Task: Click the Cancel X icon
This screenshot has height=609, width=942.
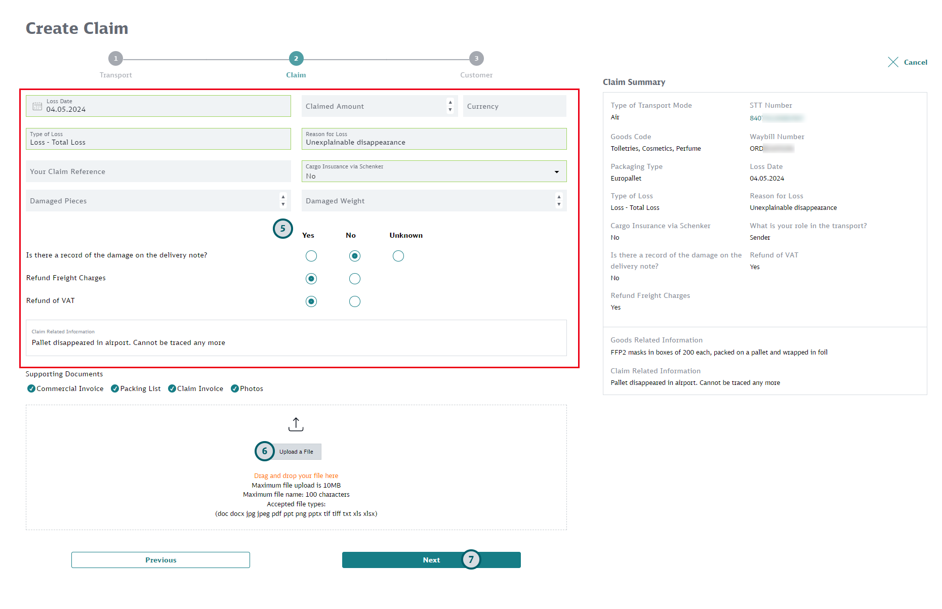Action: click(x=894, y=62)
